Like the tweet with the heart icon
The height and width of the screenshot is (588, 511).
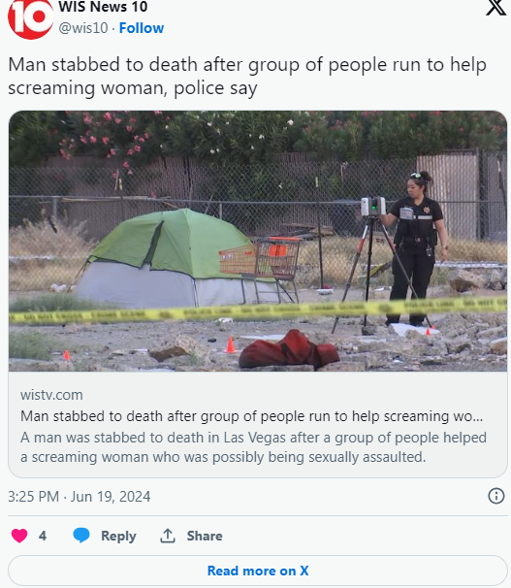(x=19, y=536)
